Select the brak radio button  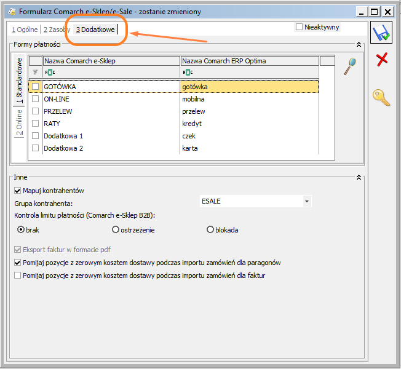point(21,229)
